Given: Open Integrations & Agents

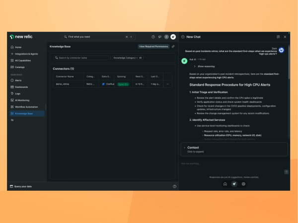Looking at the screenshot, I should click(x=24, y=54).
